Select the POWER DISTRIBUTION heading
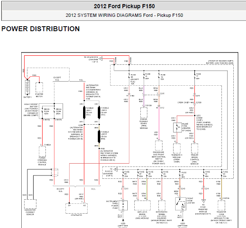Image resolution: width=246 pixels, height=228 pixels. (x=41, y=29)
